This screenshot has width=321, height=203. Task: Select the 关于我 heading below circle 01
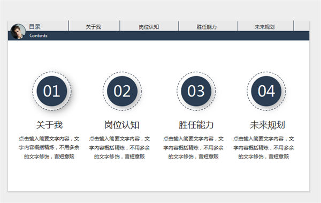click(x=50, y=125)
